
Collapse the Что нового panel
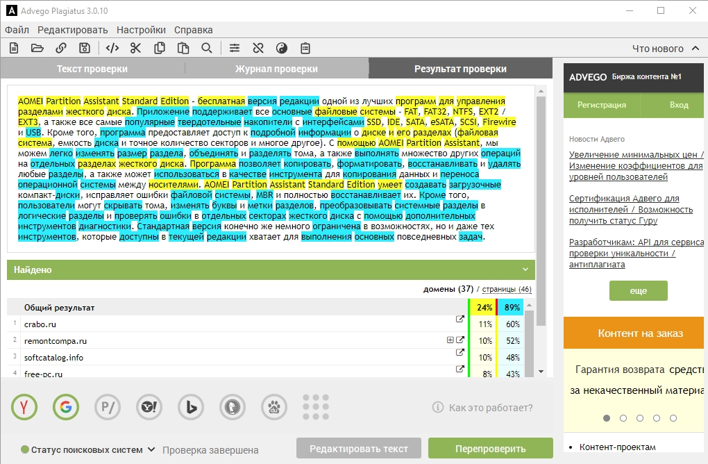696,49
